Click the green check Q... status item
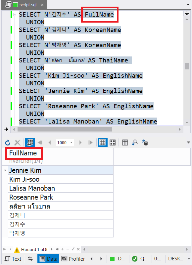Viewport: 192px width, 265px height. coord(140,259)
